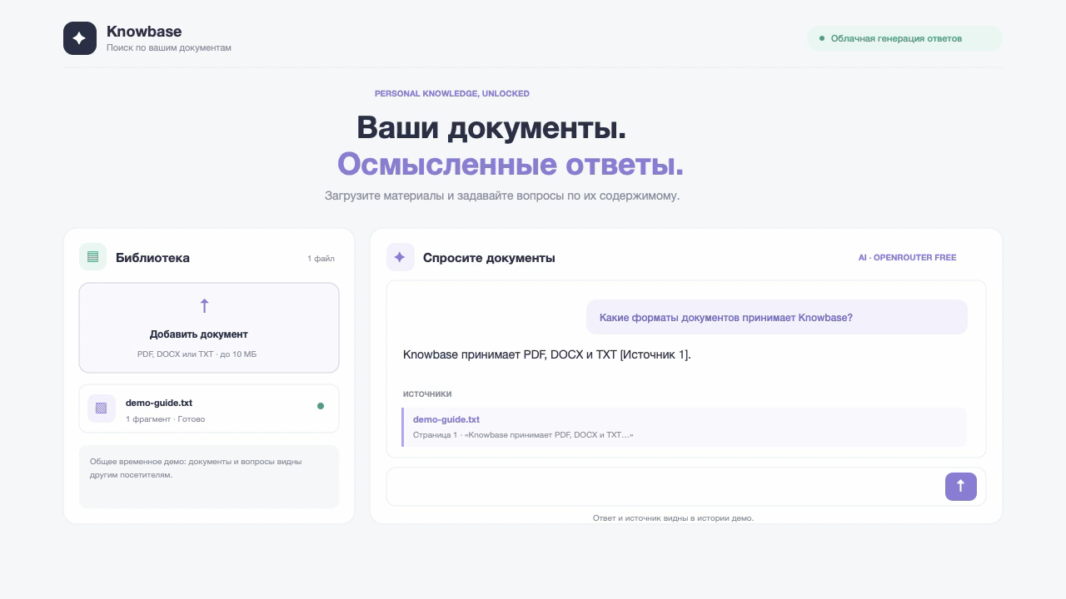Click the upload arrow icon in drop zone
This screenshot has width=1066, height=599.
(205, 305)
